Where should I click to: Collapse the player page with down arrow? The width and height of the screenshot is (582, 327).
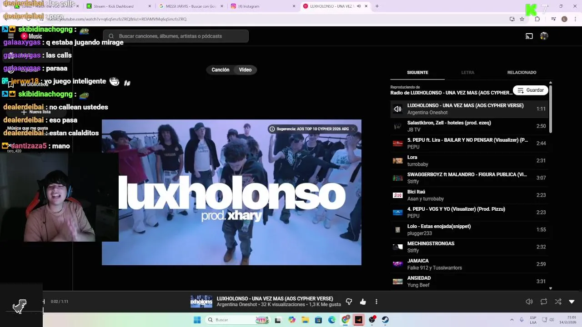pyautogui.click(x=572, y=302)
